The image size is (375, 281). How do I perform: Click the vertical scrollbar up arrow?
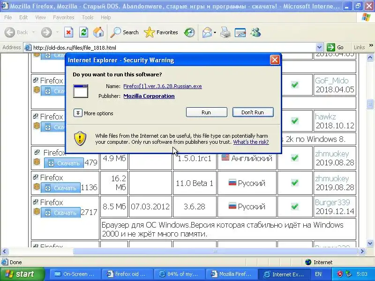370,57
